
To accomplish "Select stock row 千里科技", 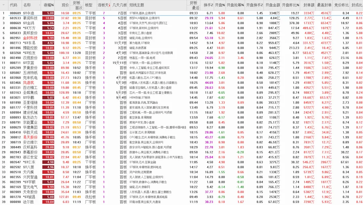I will tap(182, 108).
